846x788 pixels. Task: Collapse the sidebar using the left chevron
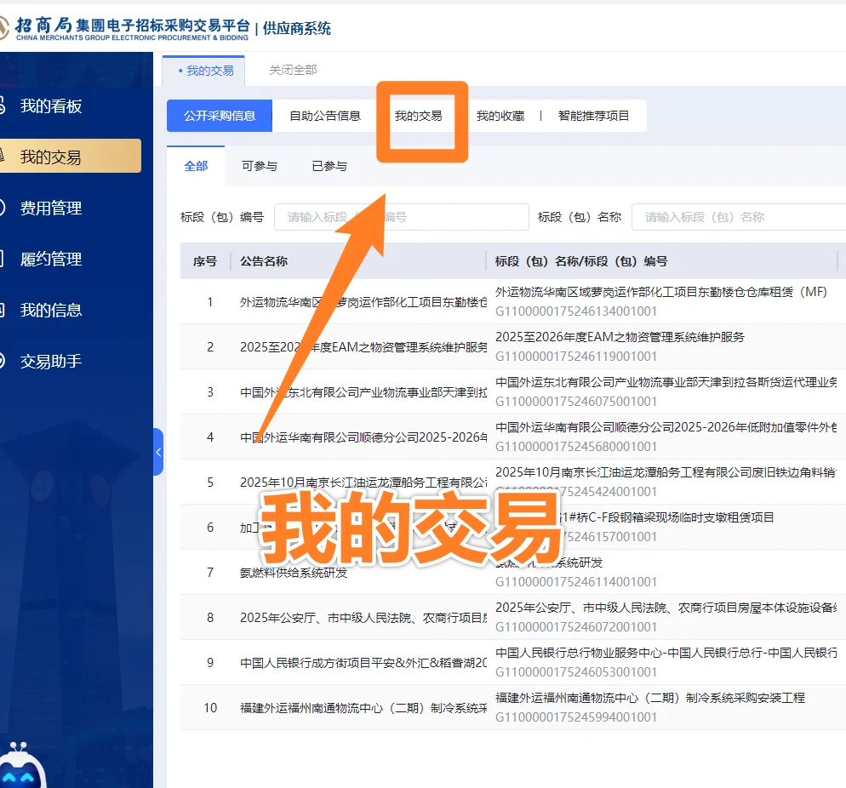(160, 452)
